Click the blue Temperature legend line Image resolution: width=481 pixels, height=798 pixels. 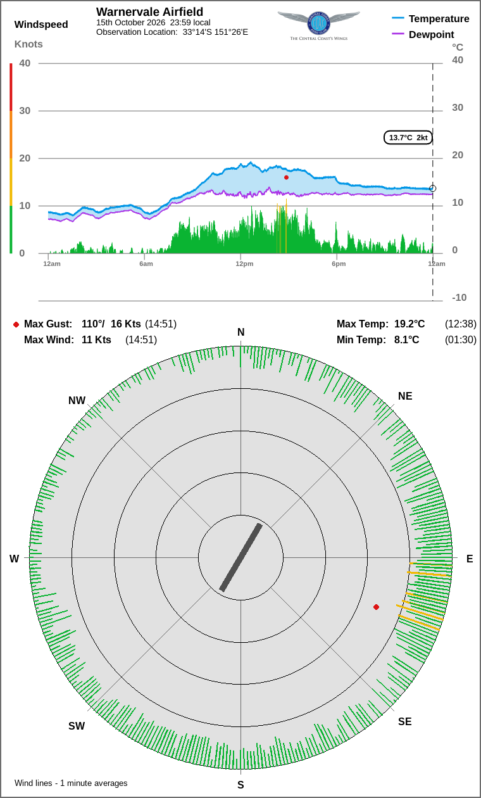(x=398, y=19)
